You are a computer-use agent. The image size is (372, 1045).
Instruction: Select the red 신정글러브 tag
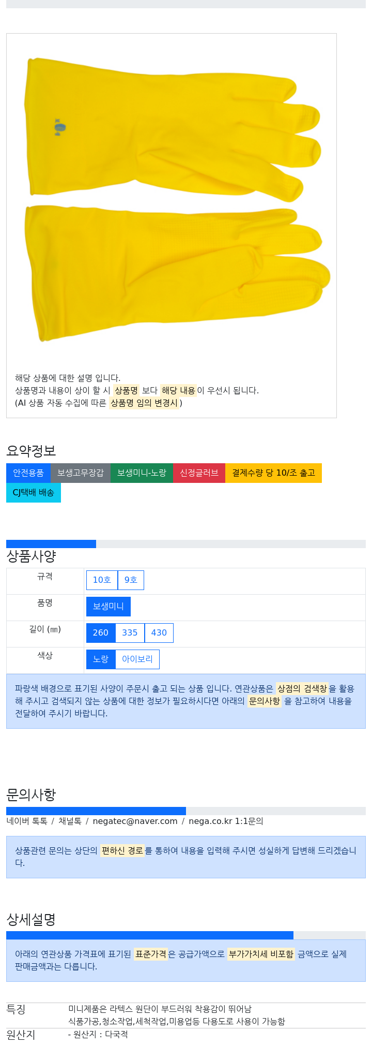[x=199, y=473]
